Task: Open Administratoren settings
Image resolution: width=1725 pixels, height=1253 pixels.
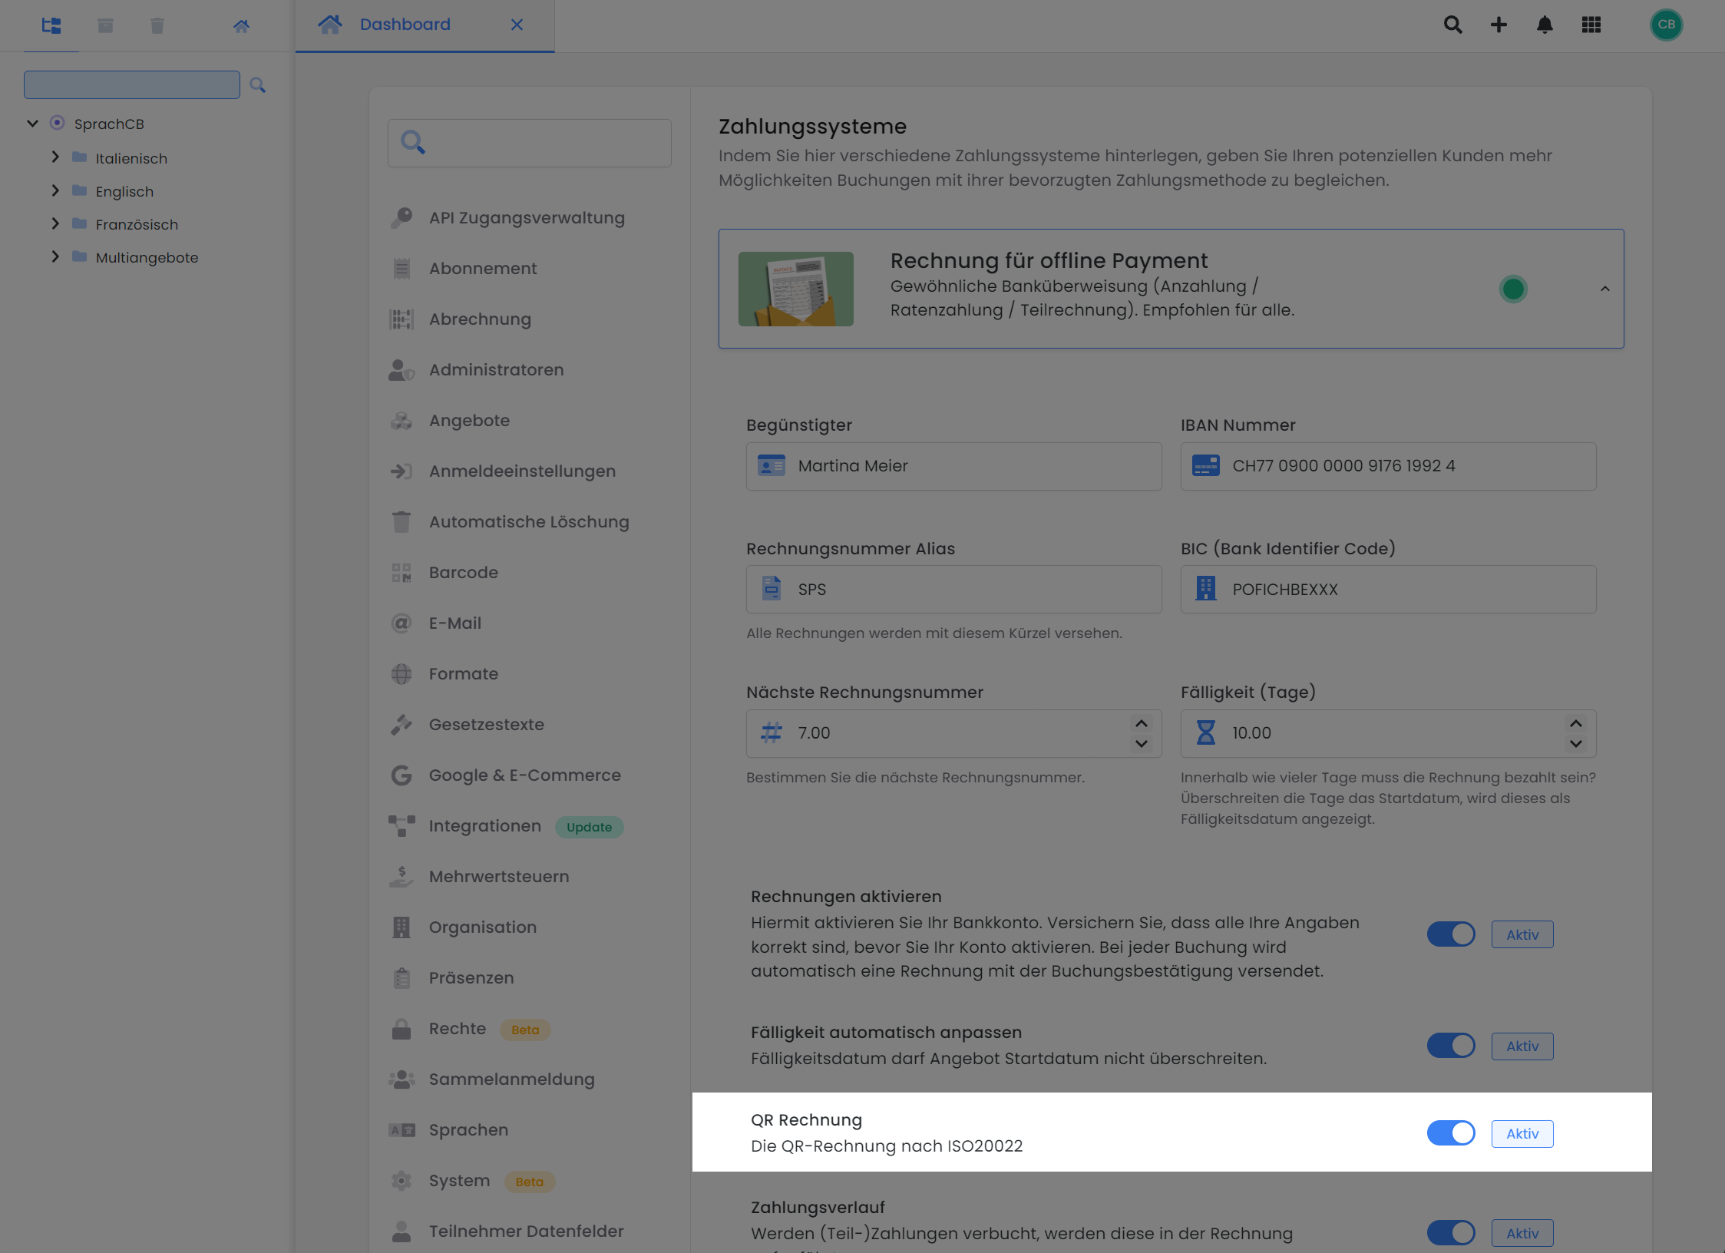Action: point(496,369)
